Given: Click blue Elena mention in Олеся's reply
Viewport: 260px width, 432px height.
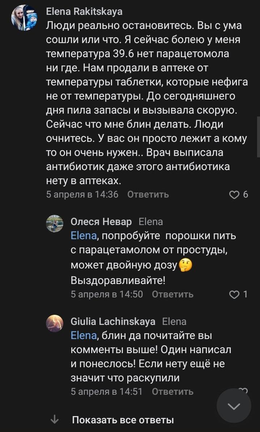Looking at the screenshot, I should tap(84, 236).
